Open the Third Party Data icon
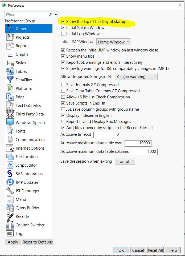The width and height of the screenshot is (185, 256). (x=10, y=114)
